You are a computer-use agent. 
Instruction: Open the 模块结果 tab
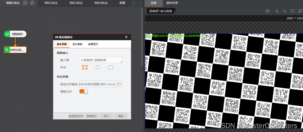[172, 3]
